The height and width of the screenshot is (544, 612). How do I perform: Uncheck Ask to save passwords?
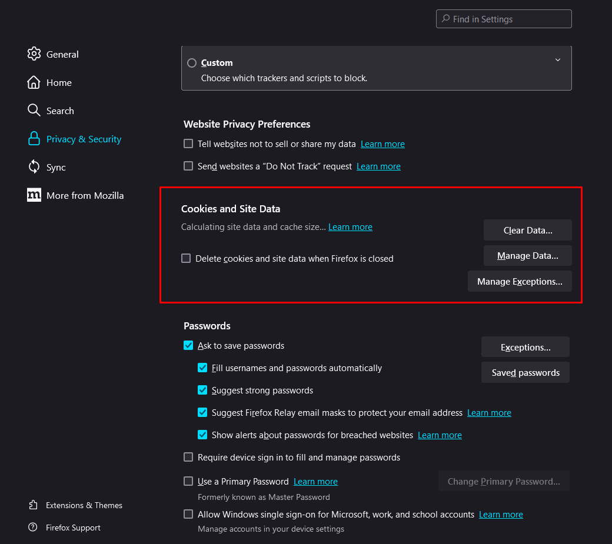coord(188,345)
